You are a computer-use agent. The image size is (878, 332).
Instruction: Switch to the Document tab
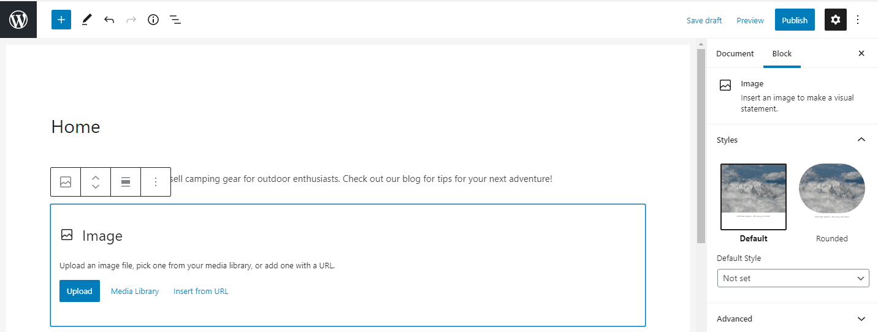click(735, 53)
